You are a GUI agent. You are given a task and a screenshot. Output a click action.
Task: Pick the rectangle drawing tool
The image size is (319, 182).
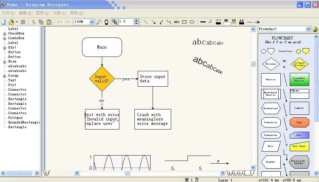click(185, 22)
